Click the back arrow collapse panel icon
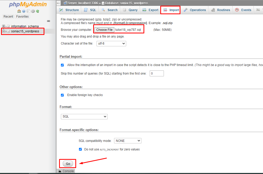The image size is (263, 174). 58,3
